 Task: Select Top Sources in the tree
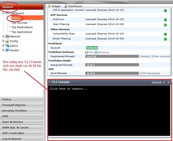coord(19,22)
